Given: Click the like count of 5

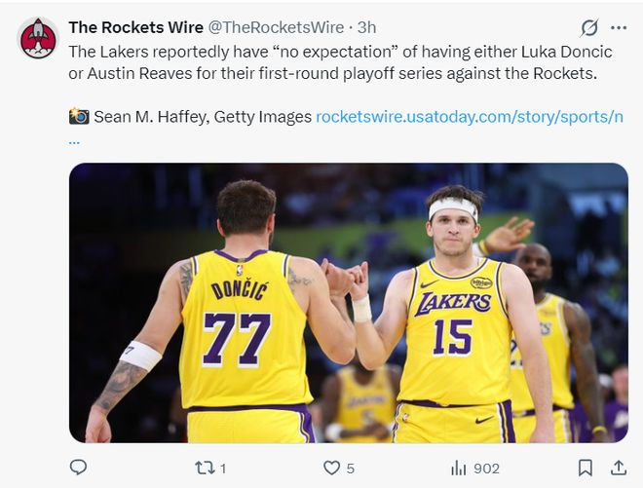Looking at the screenshot, I should click(x=350, y=469).
